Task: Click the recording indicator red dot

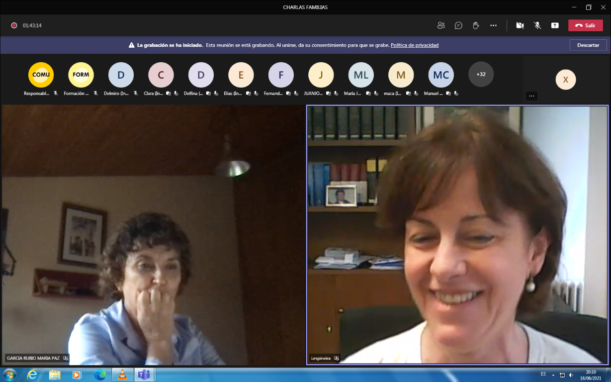Action: tap(14, 25)
